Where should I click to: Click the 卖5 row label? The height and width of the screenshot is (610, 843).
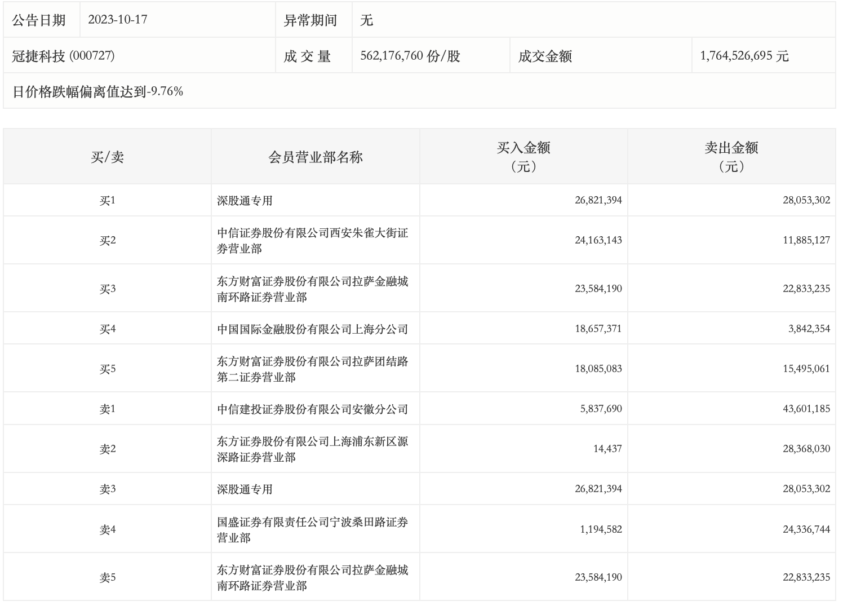pyautogui.click(x=107, y=578)
